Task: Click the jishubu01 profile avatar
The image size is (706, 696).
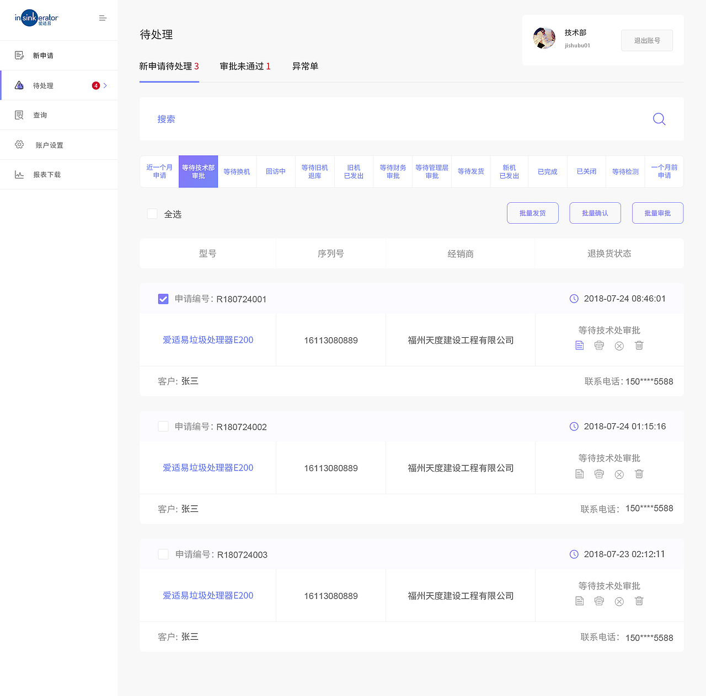Action: click(x=544, y=38)
